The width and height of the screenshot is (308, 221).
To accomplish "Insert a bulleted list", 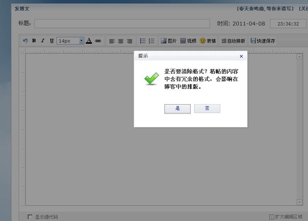I will point(143,41).
